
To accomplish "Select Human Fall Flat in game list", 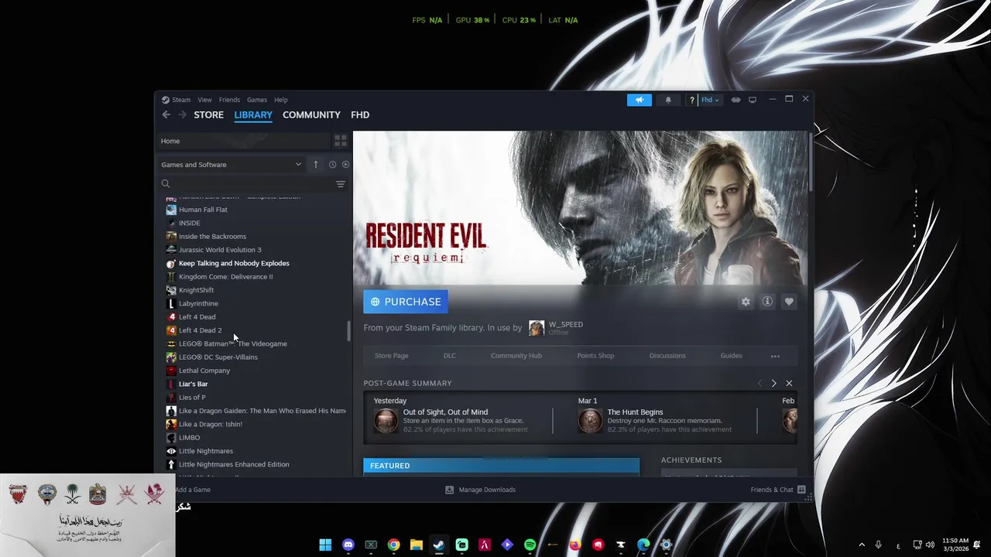I will coord(203,210).
